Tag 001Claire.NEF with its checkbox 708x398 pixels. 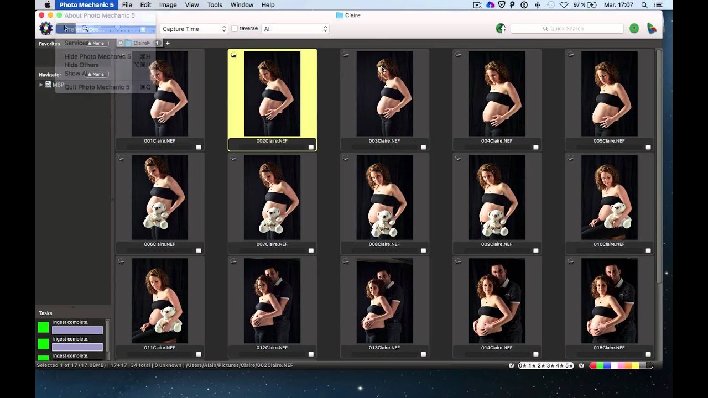point(199,147)
